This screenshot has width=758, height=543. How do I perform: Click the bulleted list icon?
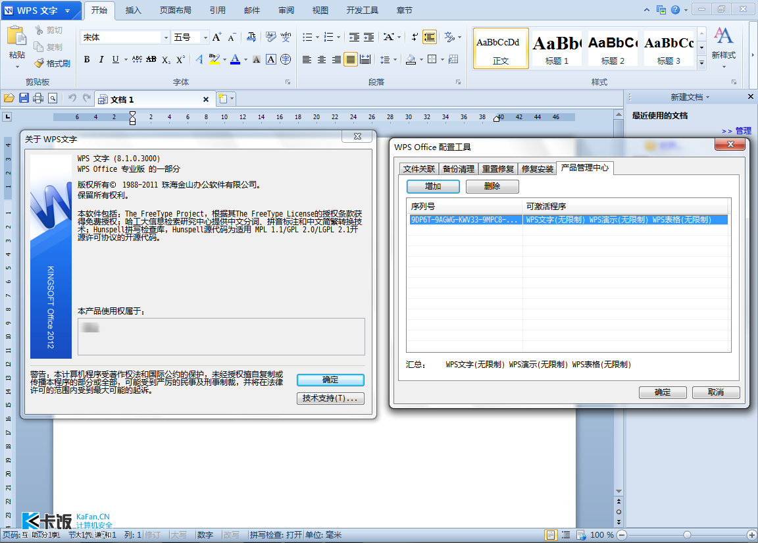(x=307, y=38)
